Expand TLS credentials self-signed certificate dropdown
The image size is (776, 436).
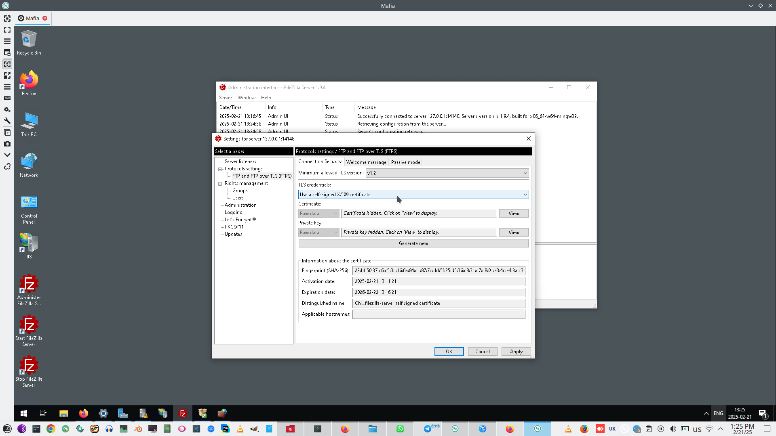[x=413, y=195]
